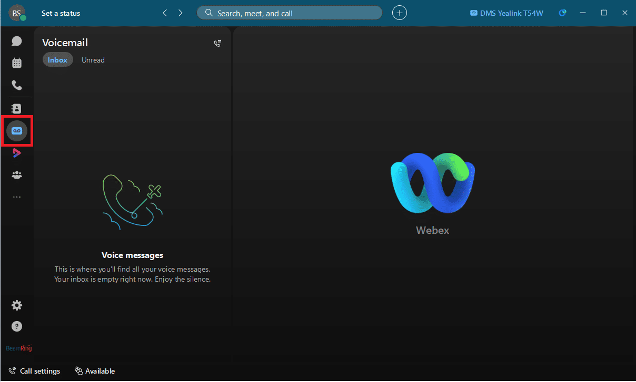Go forward with the right arrow

pos(181,13)
